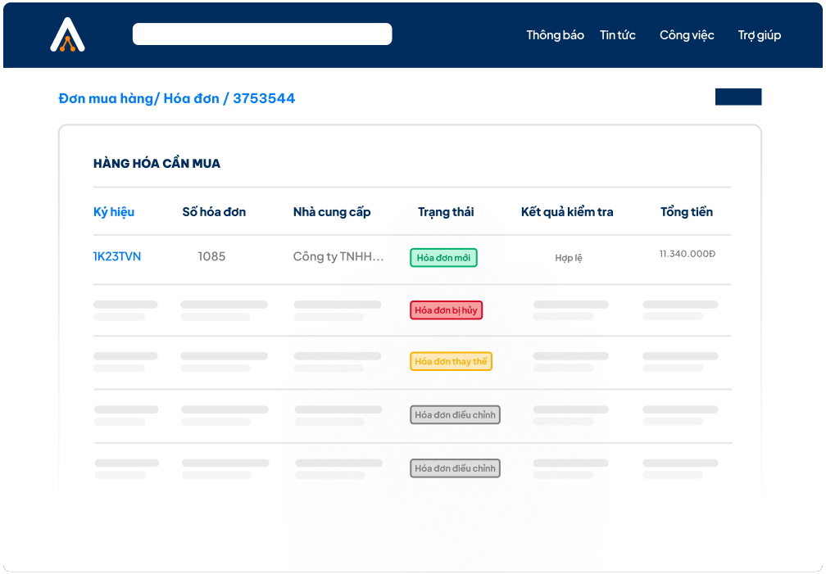Focus the search field in the header
The height and width of the screenshot is (574, 826).
point(262,34)
